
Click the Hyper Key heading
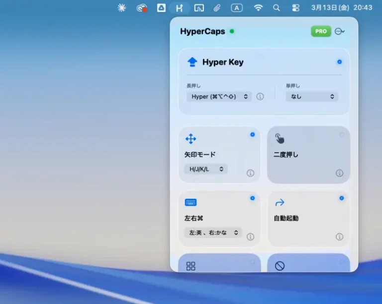click(223, 62)
